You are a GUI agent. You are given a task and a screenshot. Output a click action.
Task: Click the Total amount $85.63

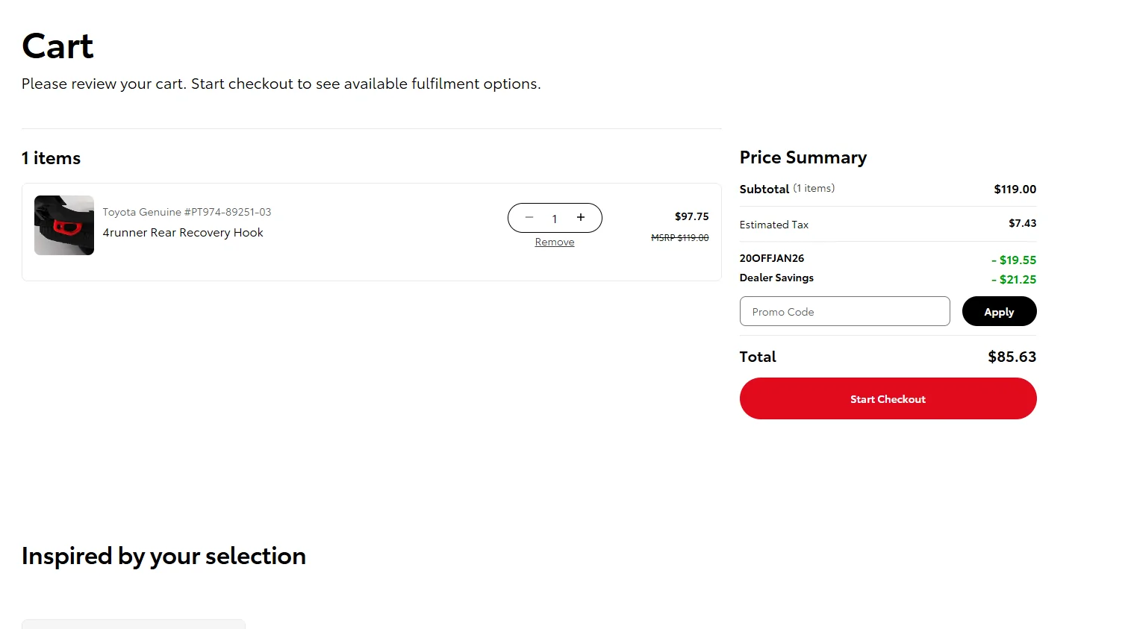click(1012, 357)
